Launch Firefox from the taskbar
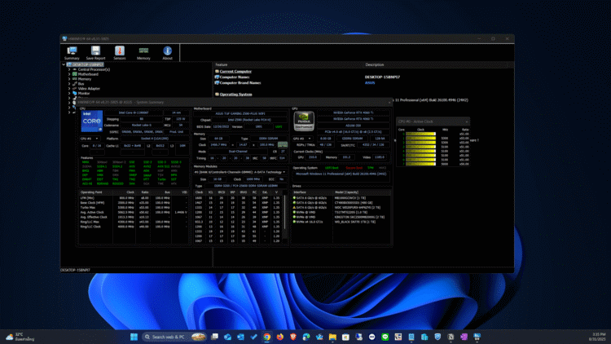Image resolution: width=611 pixels, height=344 pixels. (280, 337)
